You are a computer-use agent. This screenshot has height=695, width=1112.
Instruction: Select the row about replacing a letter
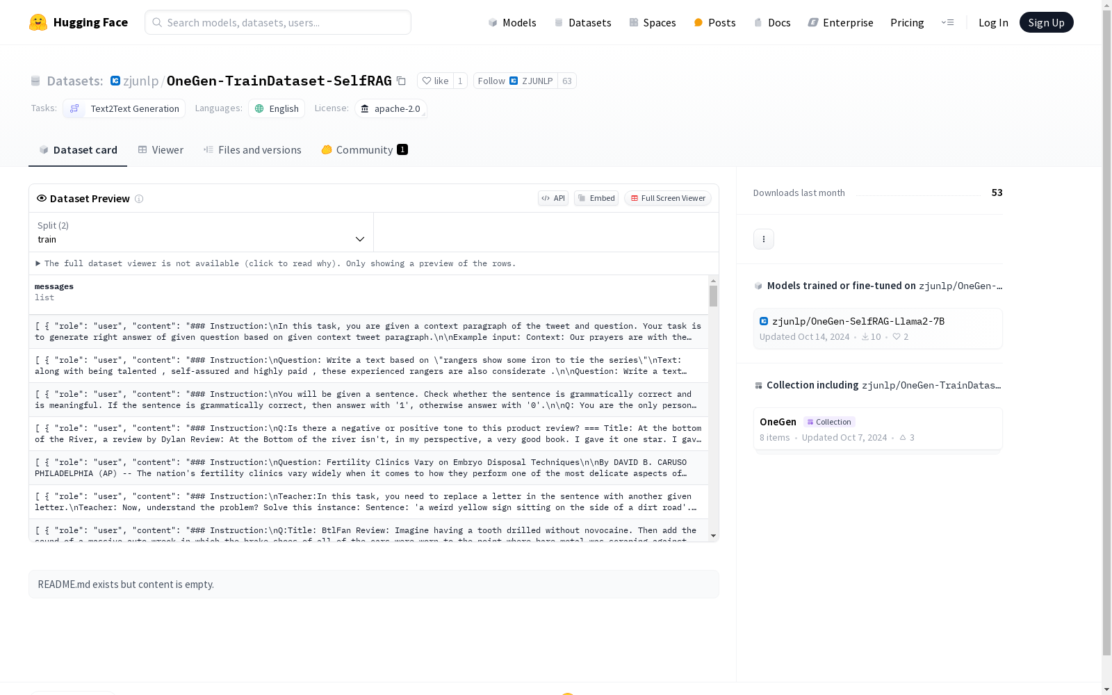click(368, 502)
